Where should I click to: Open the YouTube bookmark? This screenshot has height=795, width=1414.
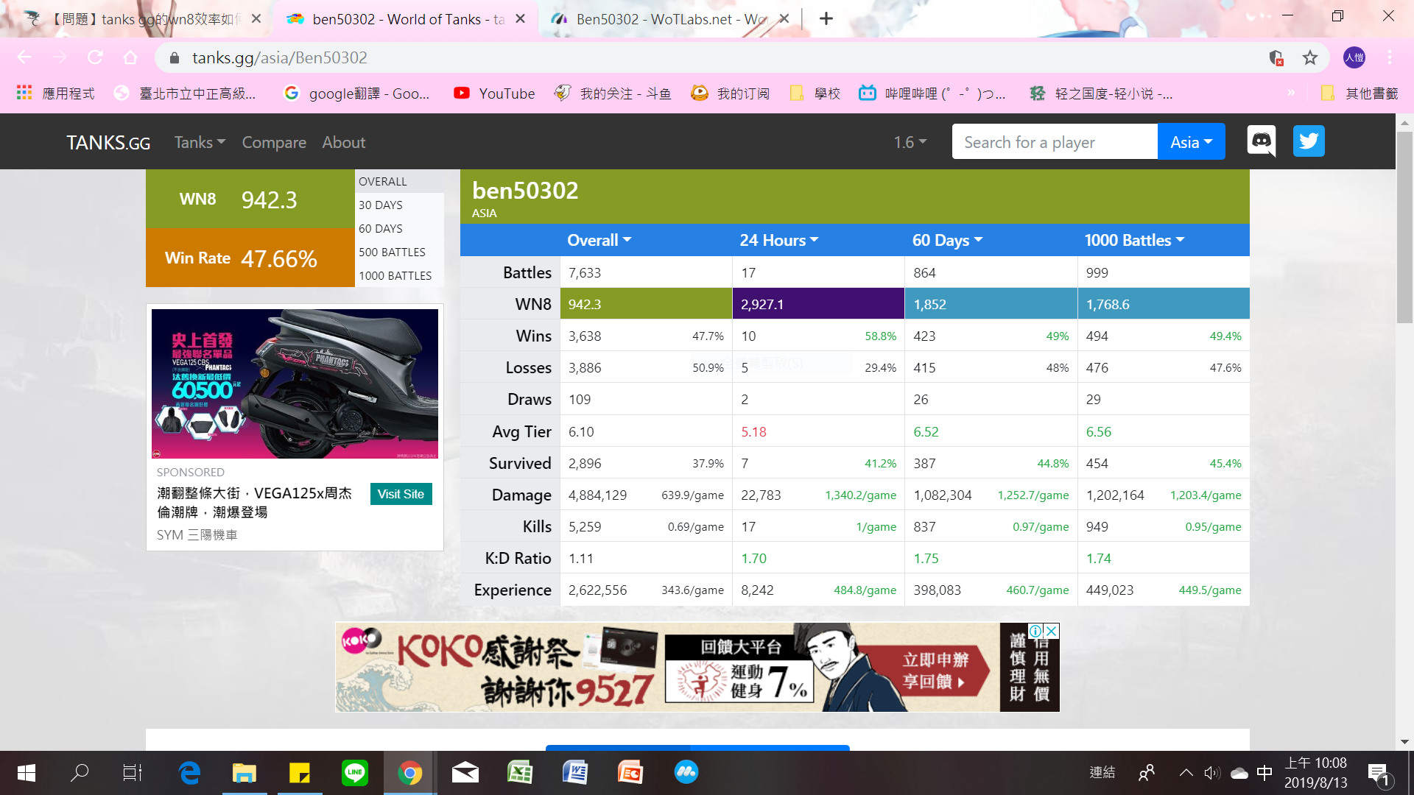click(x=494, y=93)
